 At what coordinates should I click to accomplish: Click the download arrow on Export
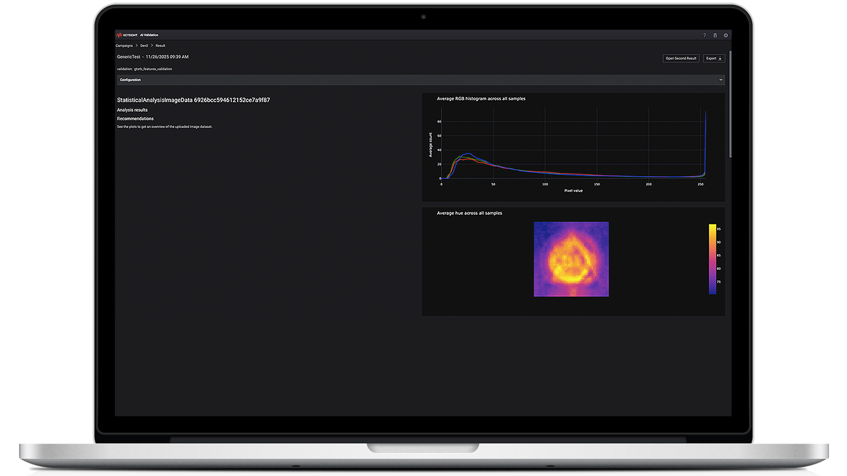click(x=720, y=58)
